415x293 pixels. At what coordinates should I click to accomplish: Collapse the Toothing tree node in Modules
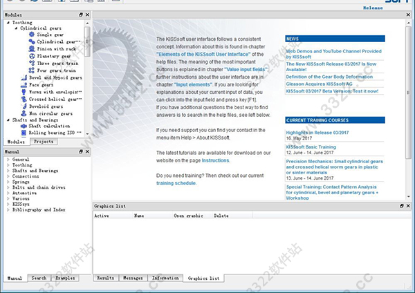pos(8,23)
